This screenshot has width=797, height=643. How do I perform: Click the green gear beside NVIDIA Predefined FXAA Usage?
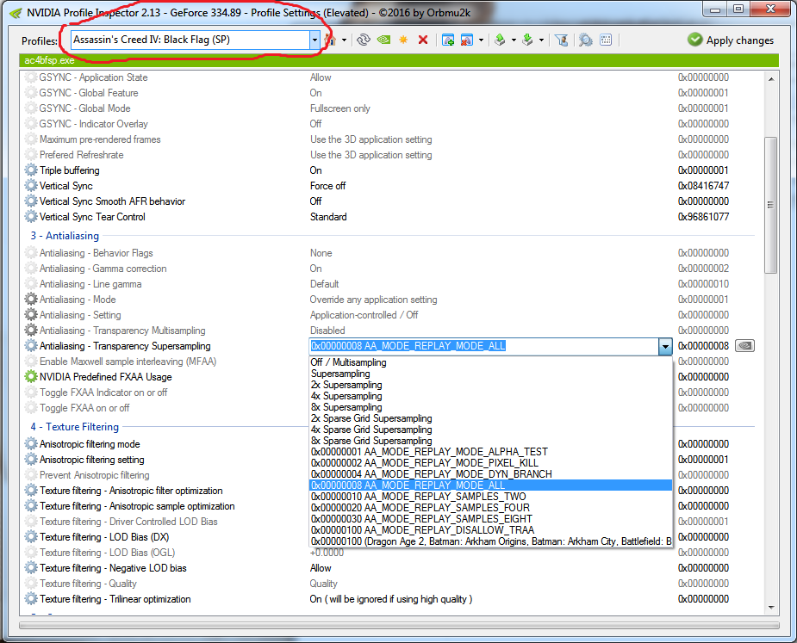point(31,377)
